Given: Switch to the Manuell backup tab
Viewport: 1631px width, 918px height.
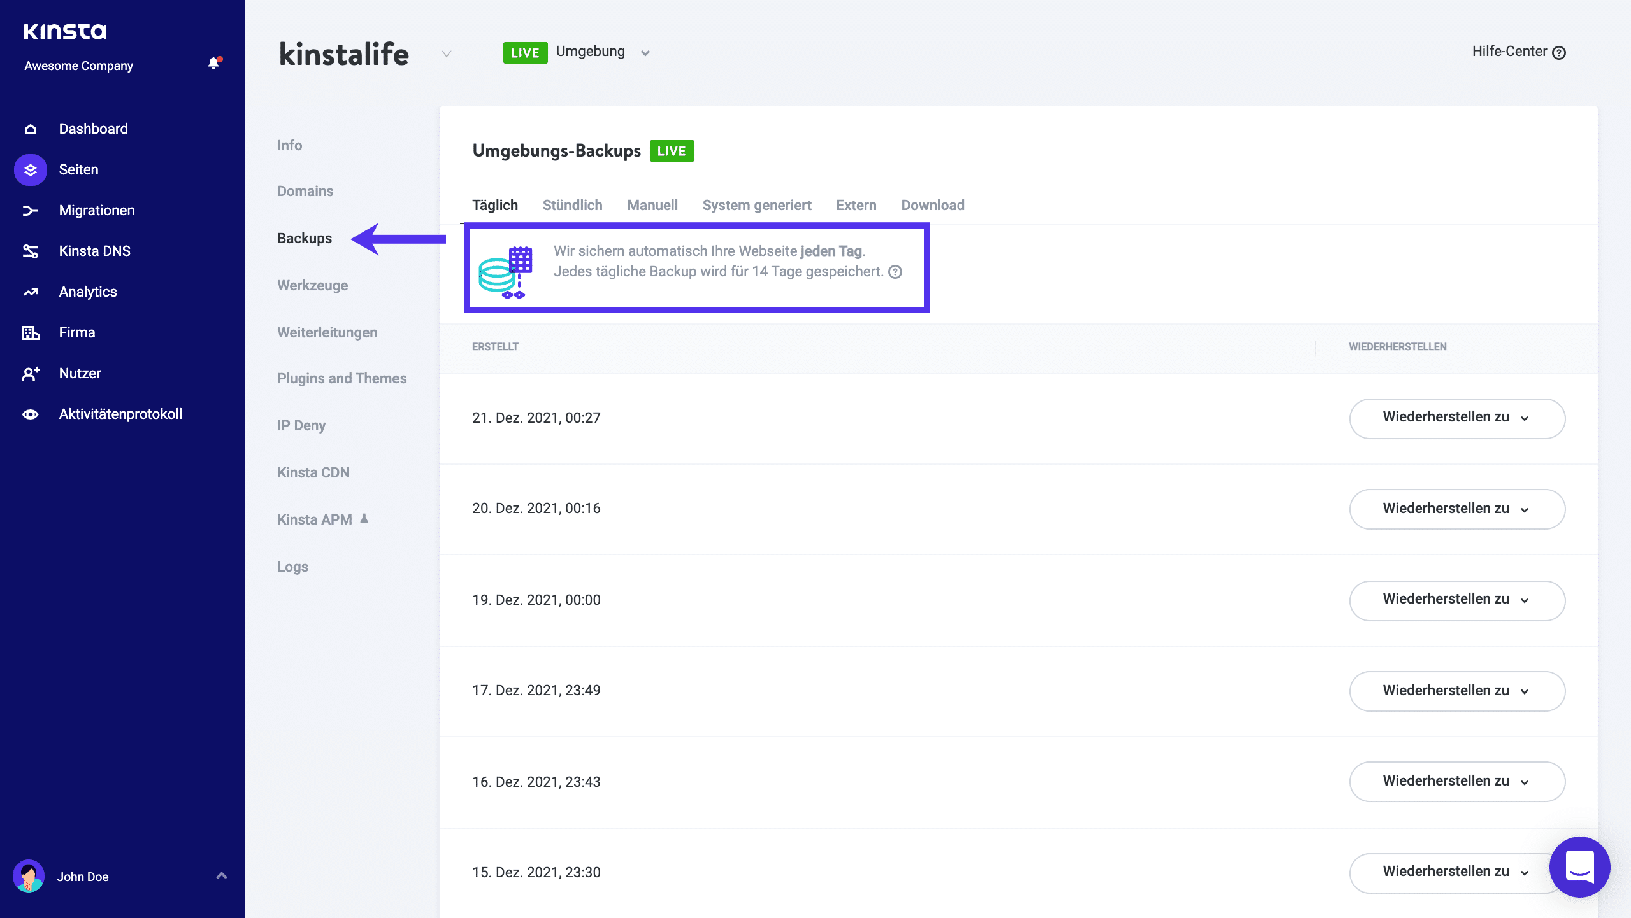Looking at the screenshot, I should 652,205.
